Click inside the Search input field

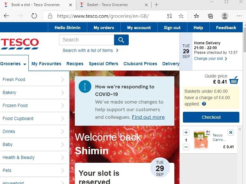(87, 40)
